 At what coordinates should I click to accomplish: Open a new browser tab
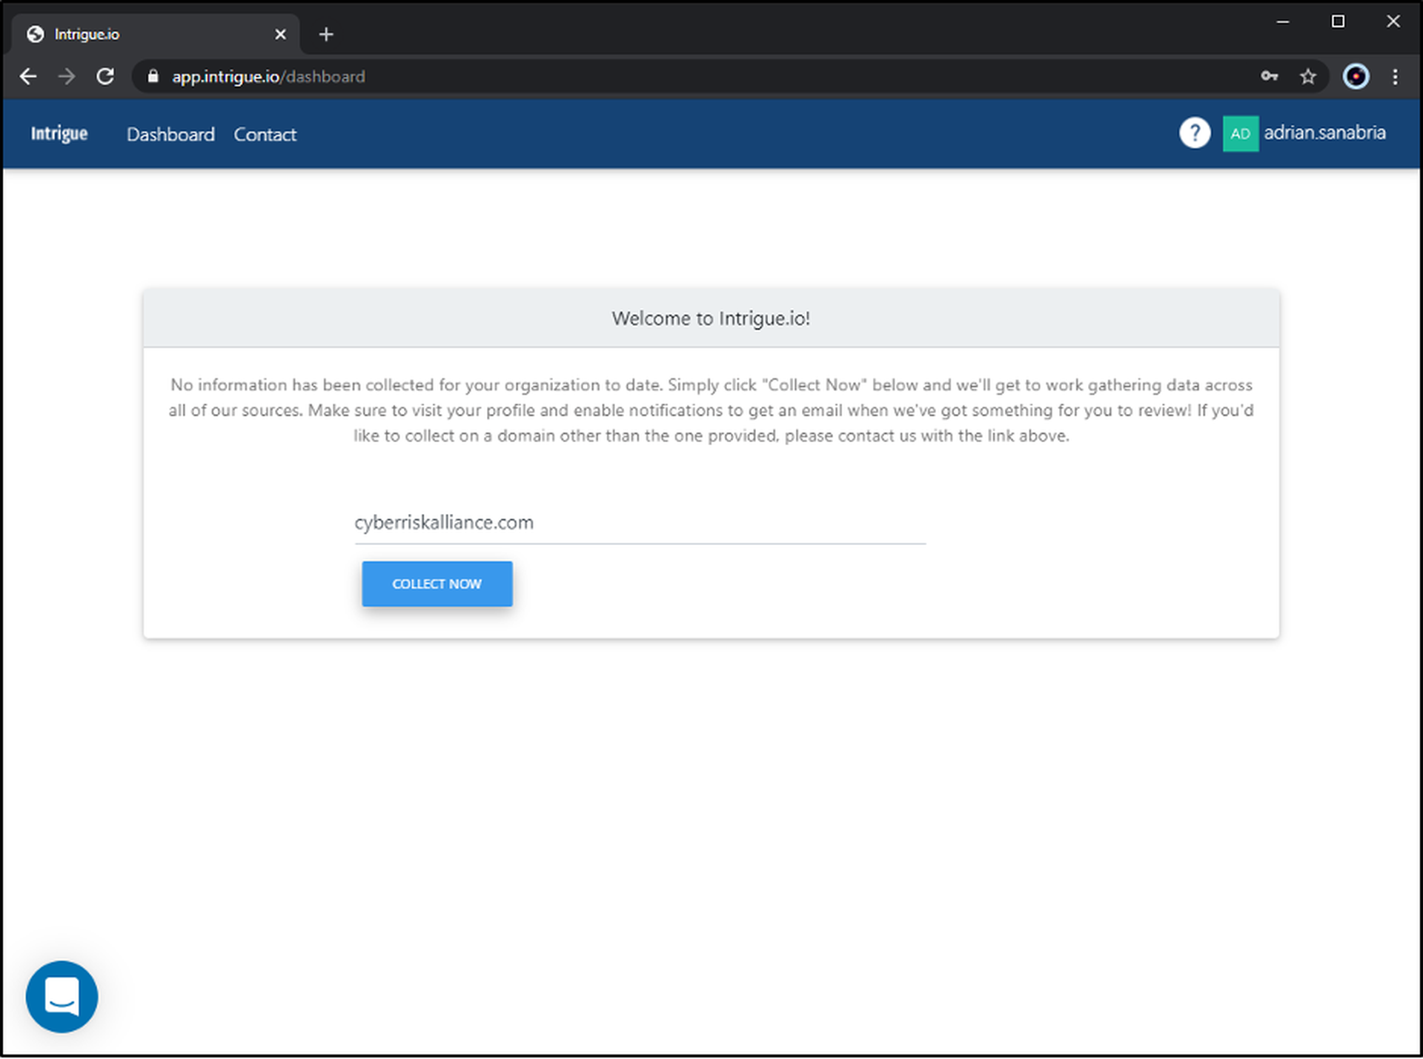coord(326,34)
